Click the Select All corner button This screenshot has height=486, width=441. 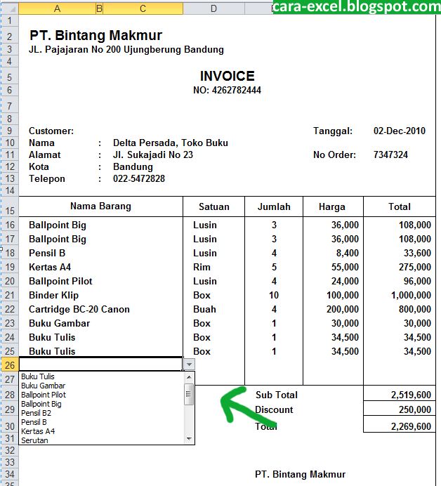(x=9, y=8)
